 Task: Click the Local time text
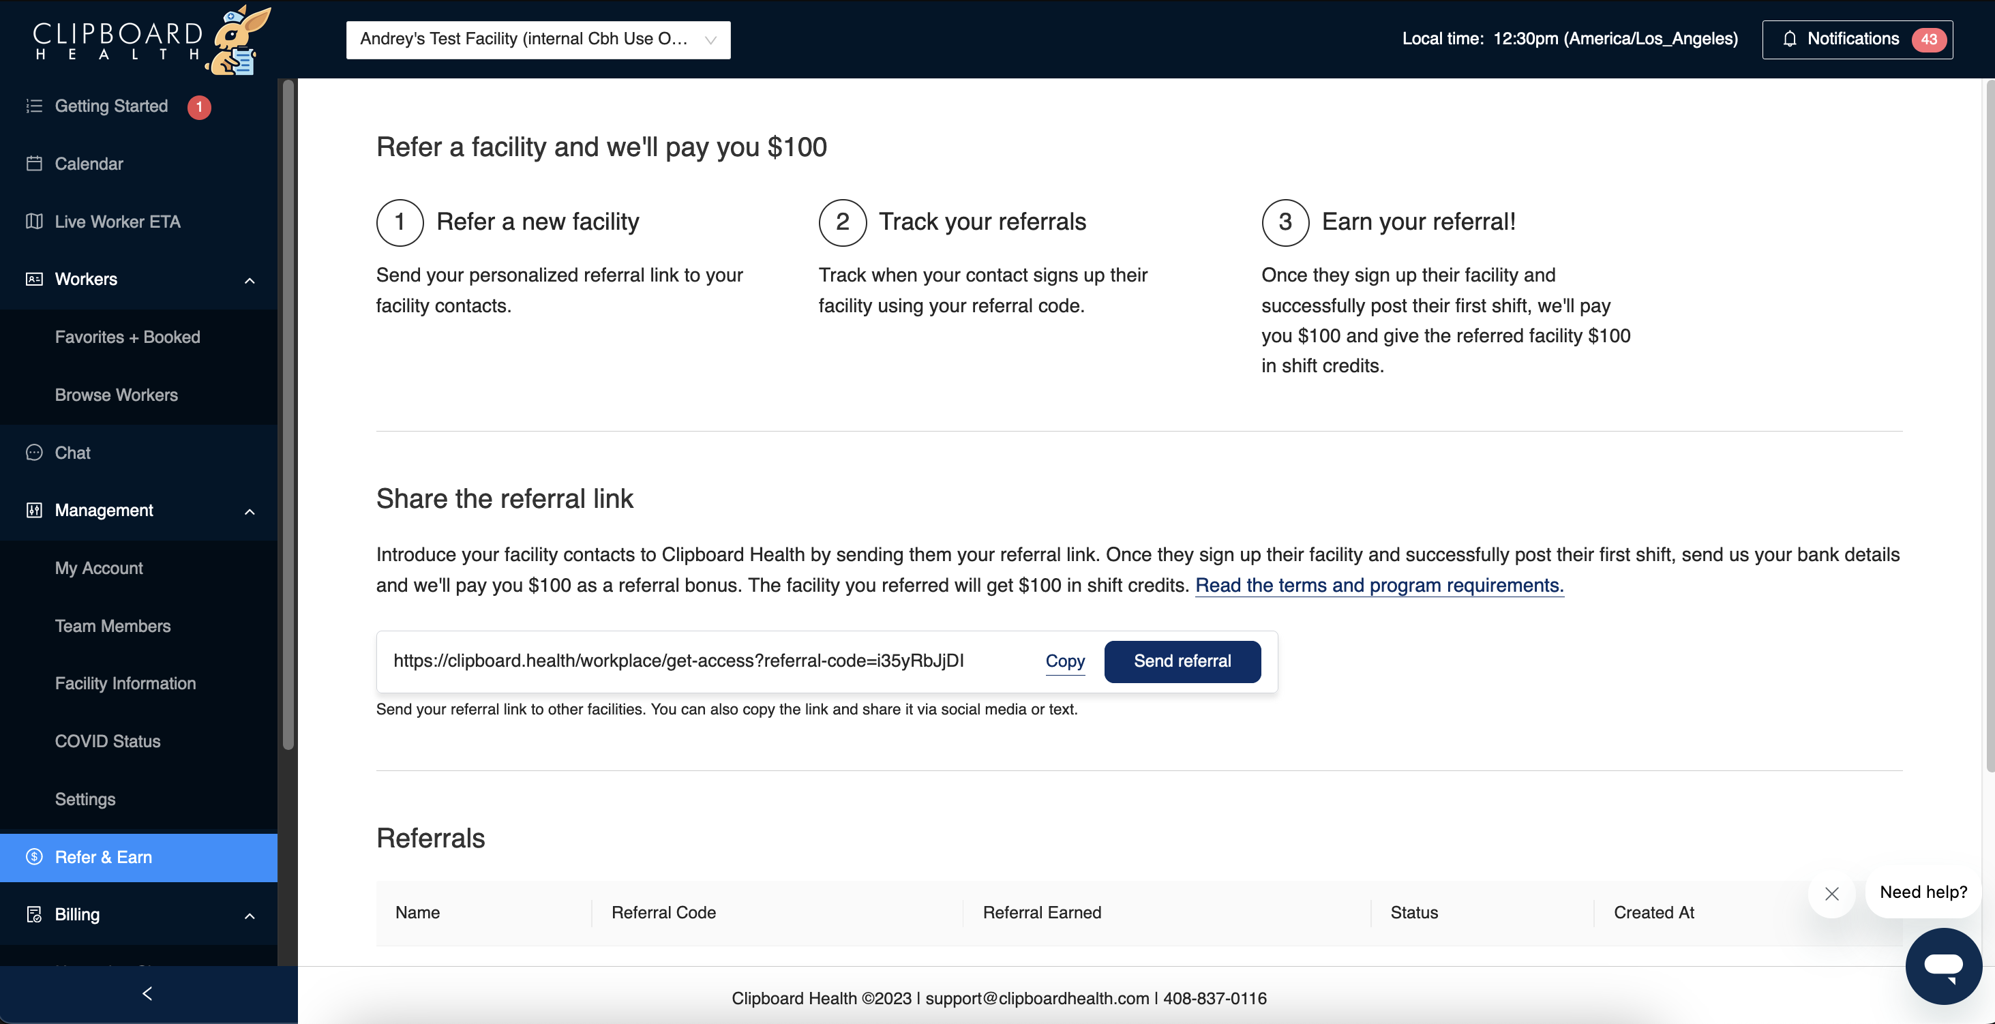point(1570,39)
